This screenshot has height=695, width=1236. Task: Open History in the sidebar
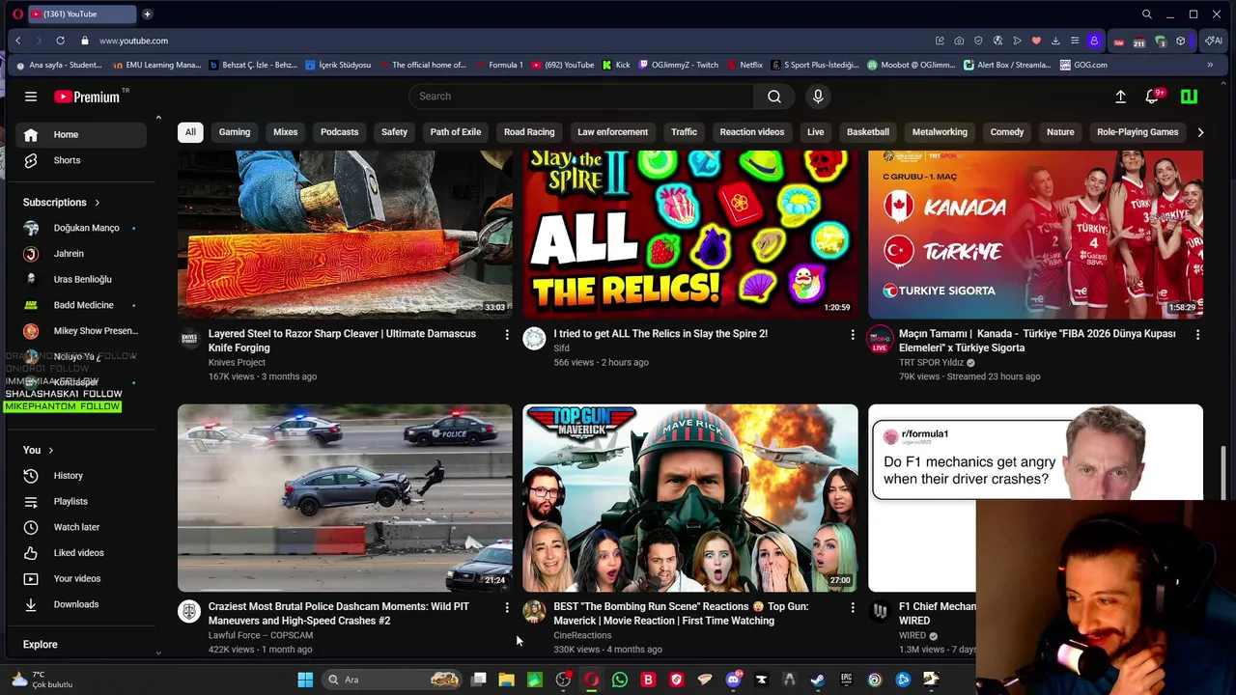point(80,476)
